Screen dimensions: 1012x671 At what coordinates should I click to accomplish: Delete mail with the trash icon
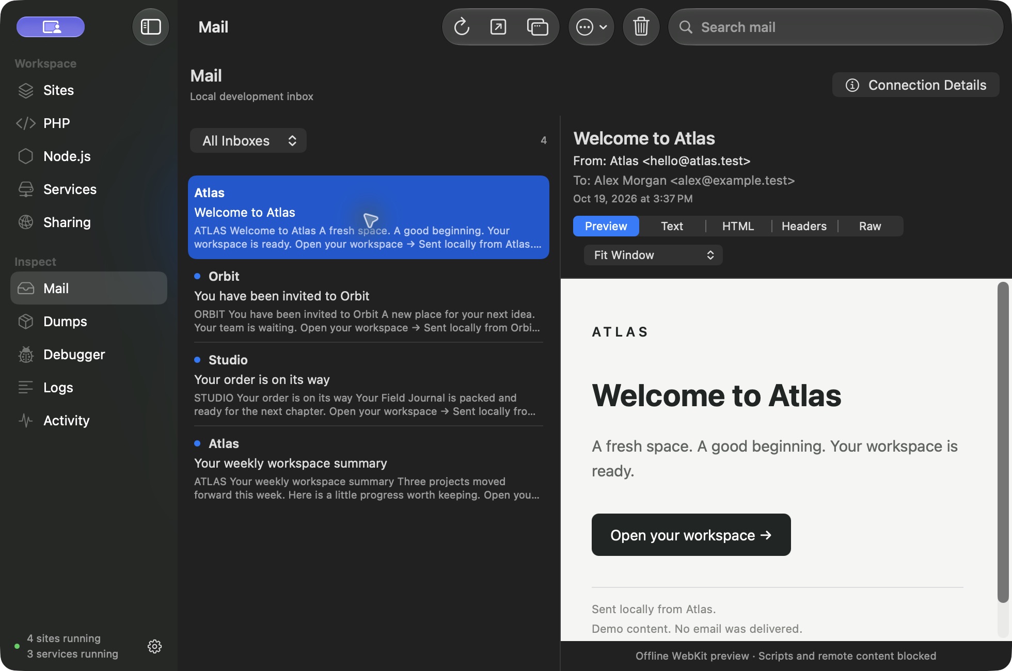pyautogui.click(x=641, y=27)
